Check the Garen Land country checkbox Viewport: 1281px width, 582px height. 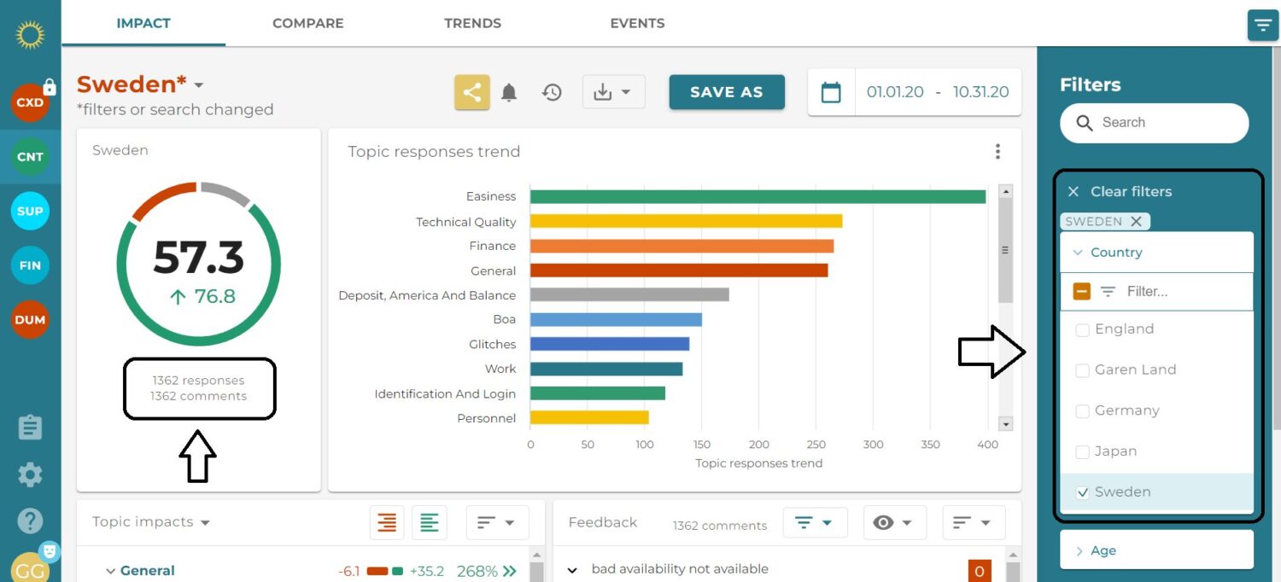click(x=1082, y=370)
